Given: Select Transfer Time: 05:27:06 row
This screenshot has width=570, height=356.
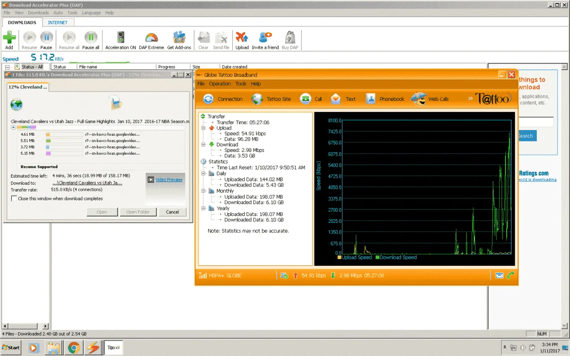Looking at the screenshot, I should [x=243, y=122].
